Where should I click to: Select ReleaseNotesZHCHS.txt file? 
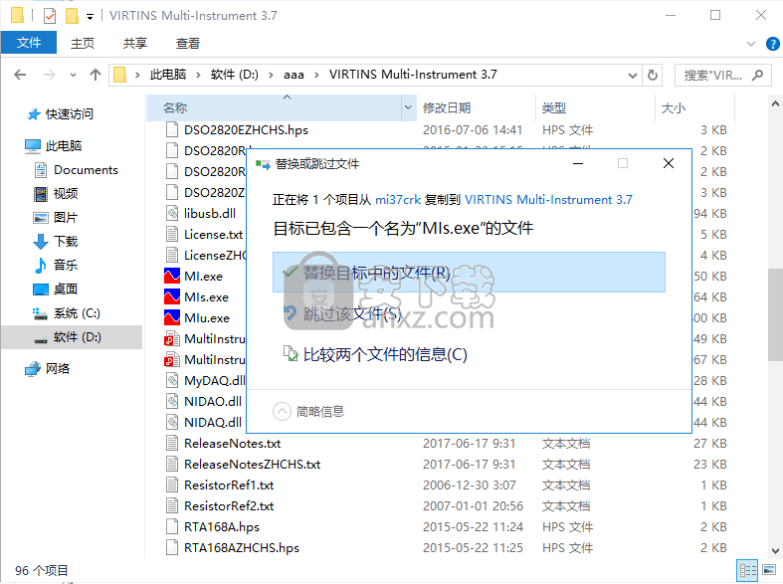[x=252, y=465]
